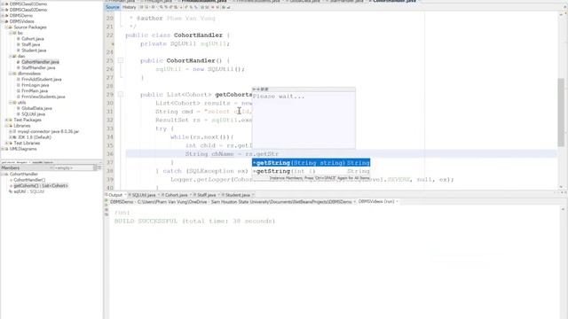Open FrmMain.java in project tree

tap(35, 90)
